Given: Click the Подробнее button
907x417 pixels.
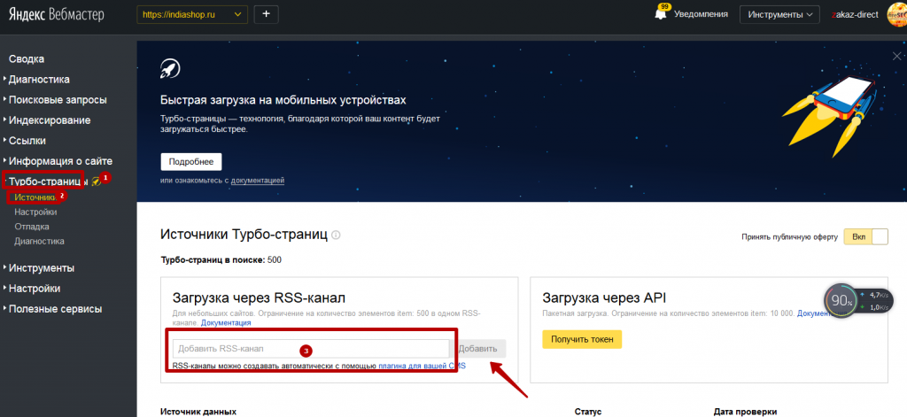Looking at the screenshot, I should coord(190,162).
